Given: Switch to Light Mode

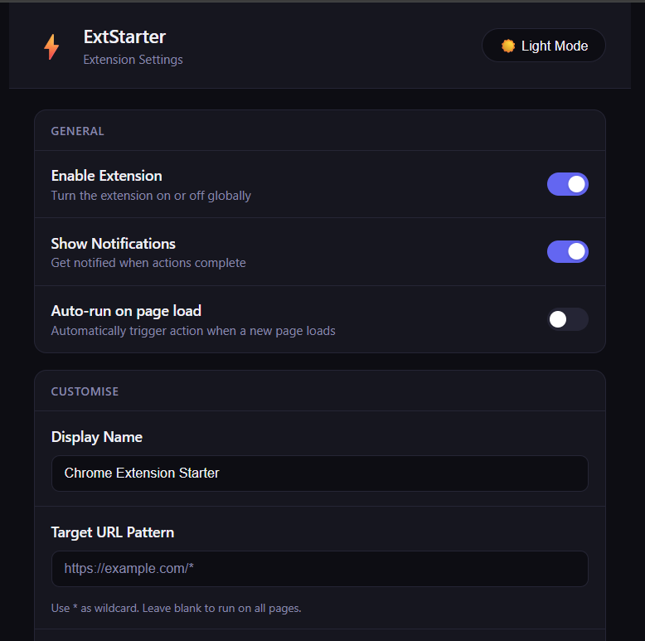Looking at the screenshot, I should click(x=543, y=46).
